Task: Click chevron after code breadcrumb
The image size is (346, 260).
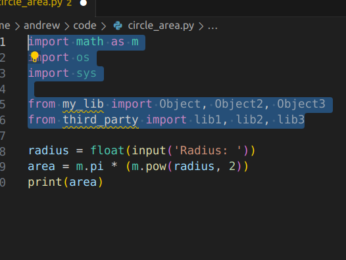Action: coord(103,26)
